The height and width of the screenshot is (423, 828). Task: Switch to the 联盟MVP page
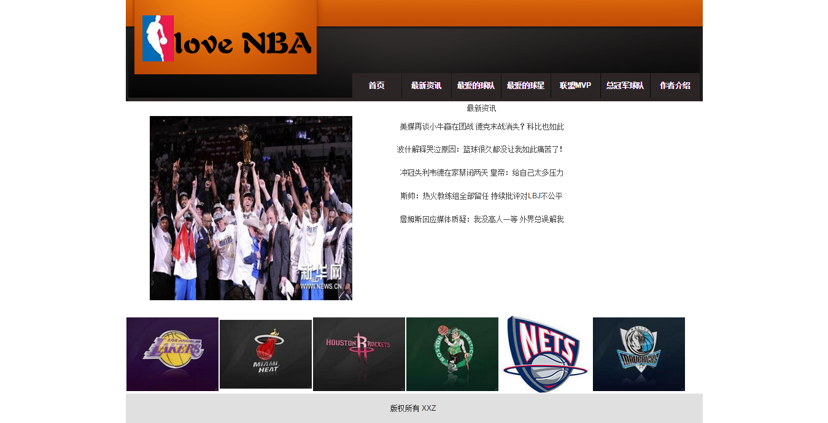point(575,86)
